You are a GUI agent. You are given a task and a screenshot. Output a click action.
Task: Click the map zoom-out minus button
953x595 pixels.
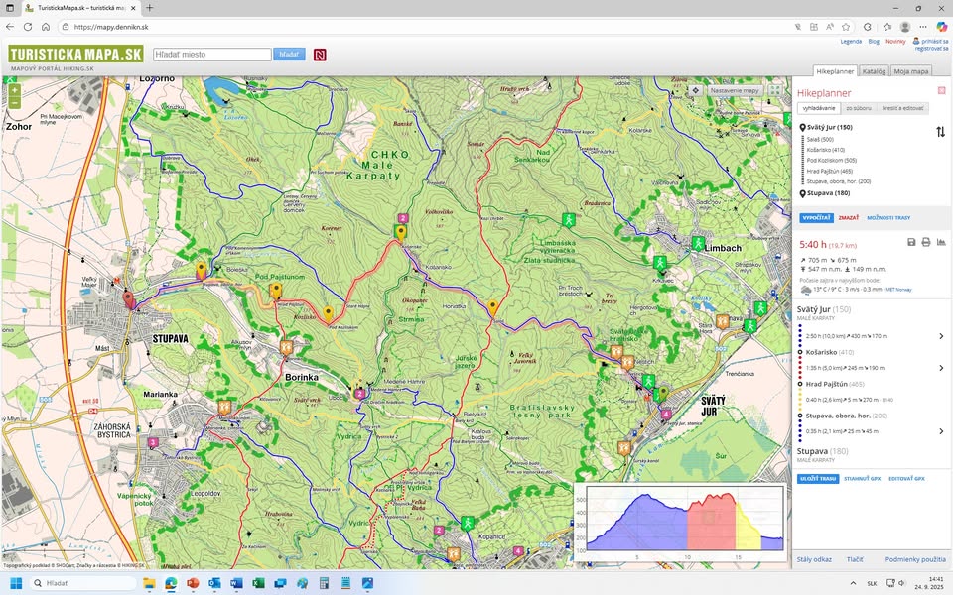(14, 102)
